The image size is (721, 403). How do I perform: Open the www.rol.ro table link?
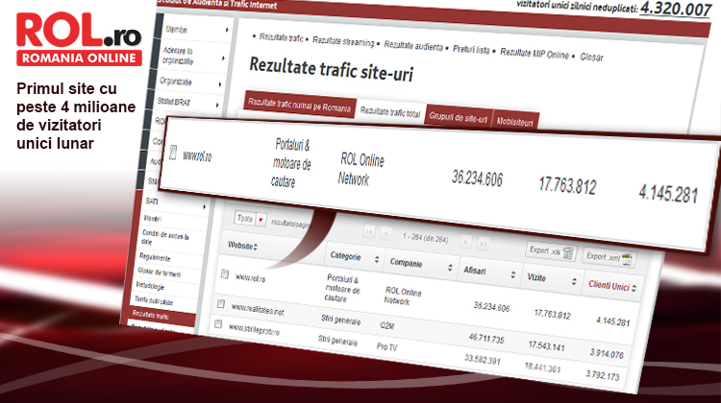[250, 277]
